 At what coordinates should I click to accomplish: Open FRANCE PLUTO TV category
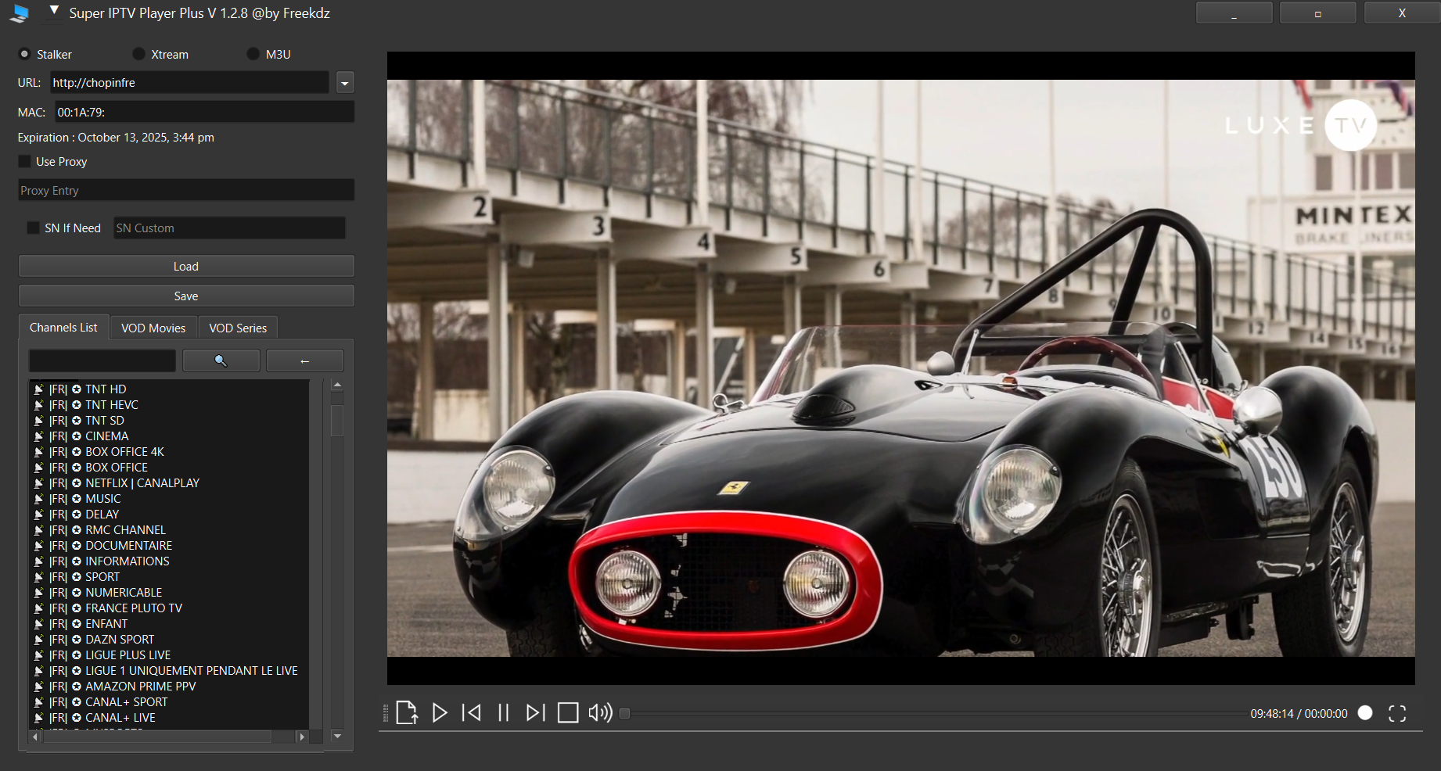pos(133,608)
